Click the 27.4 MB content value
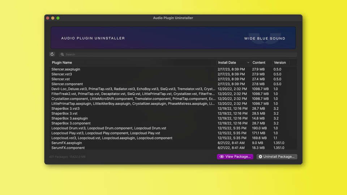Screen dimensions: 347x195 click(258, 79)
